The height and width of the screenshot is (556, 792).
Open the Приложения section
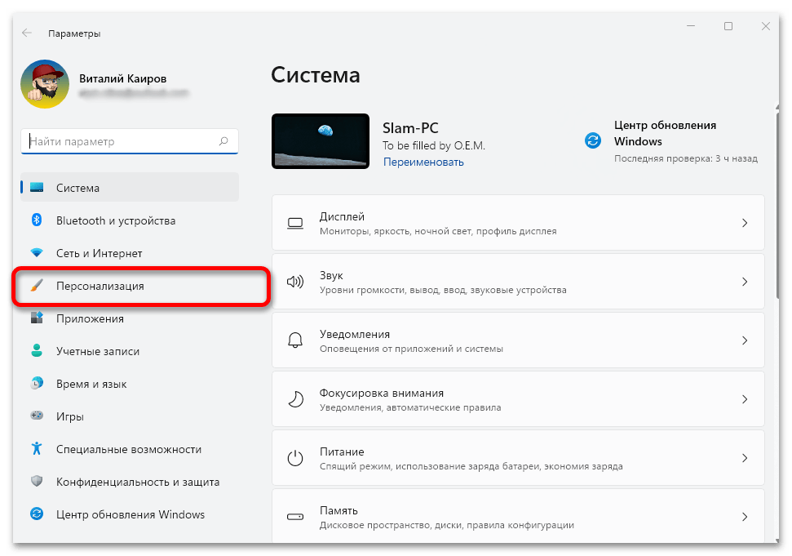coord(130,318)
